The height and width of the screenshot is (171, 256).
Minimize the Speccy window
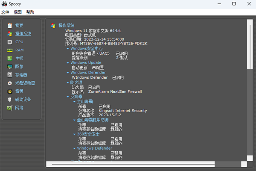coord(219,4)
